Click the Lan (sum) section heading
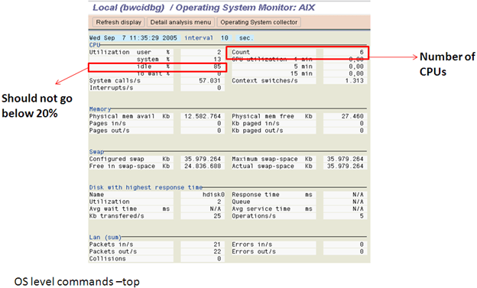The image size is (477, 288). (x=105, y=238)
